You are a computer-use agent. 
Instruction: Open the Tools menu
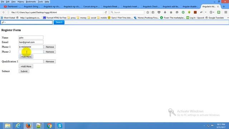pyautogui.click(x=40, y=2)
